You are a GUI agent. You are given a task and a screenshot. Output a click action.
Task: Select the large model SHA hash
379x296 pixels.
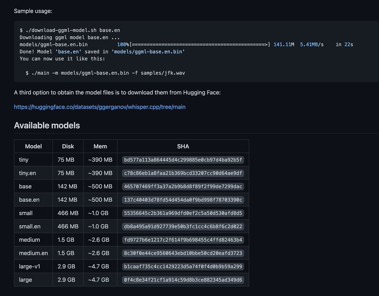(183, 280)
